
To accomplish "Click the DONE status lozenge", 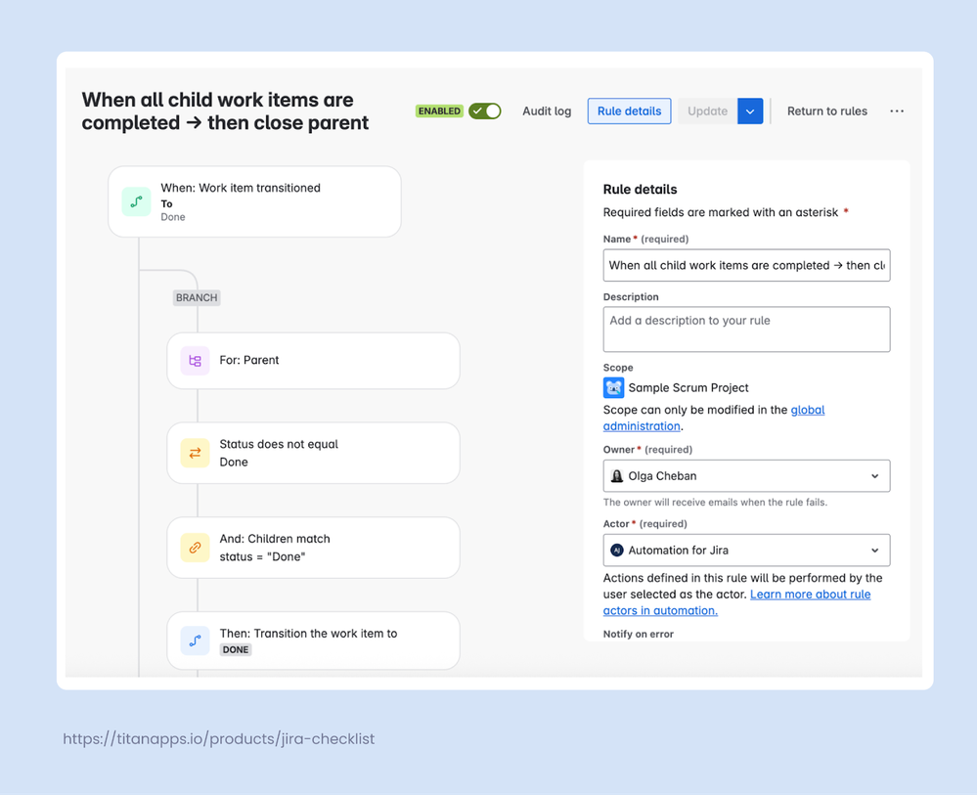I will (x=236, y=650).
